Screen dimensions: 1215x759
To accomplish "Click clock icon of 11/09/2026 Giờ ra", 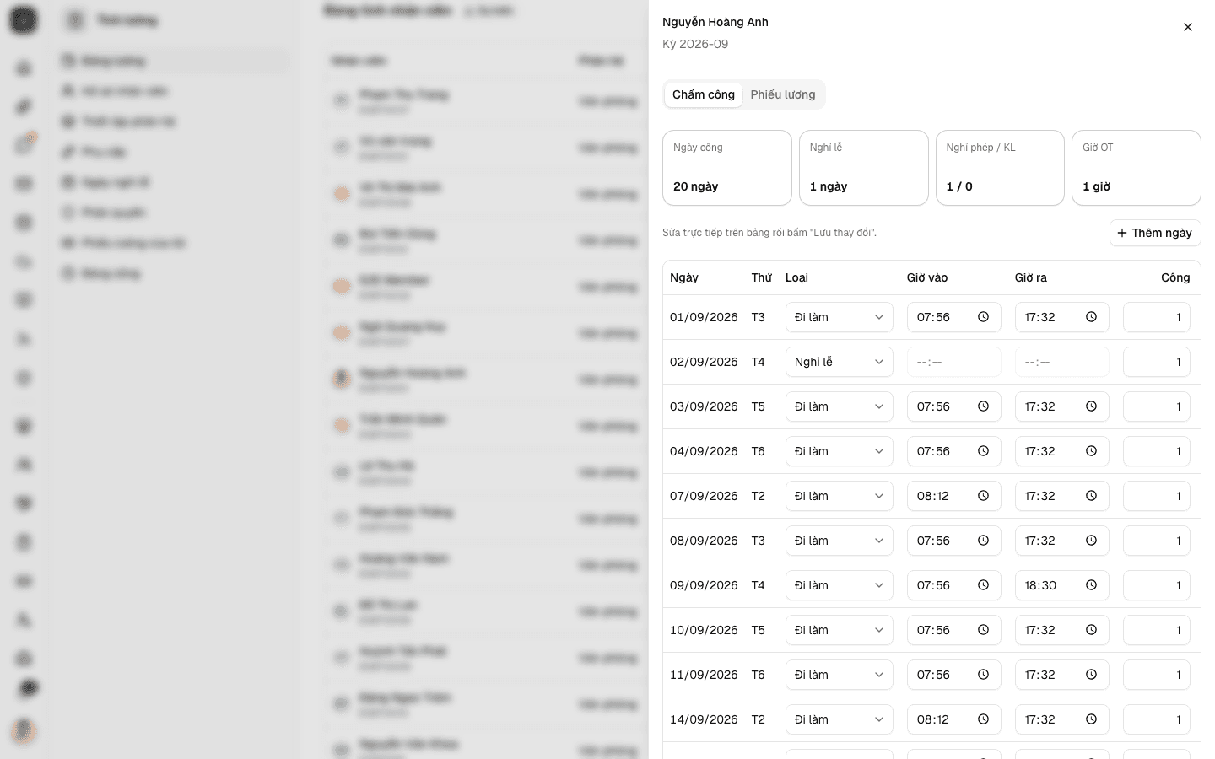I will [x=1091, y=675].
